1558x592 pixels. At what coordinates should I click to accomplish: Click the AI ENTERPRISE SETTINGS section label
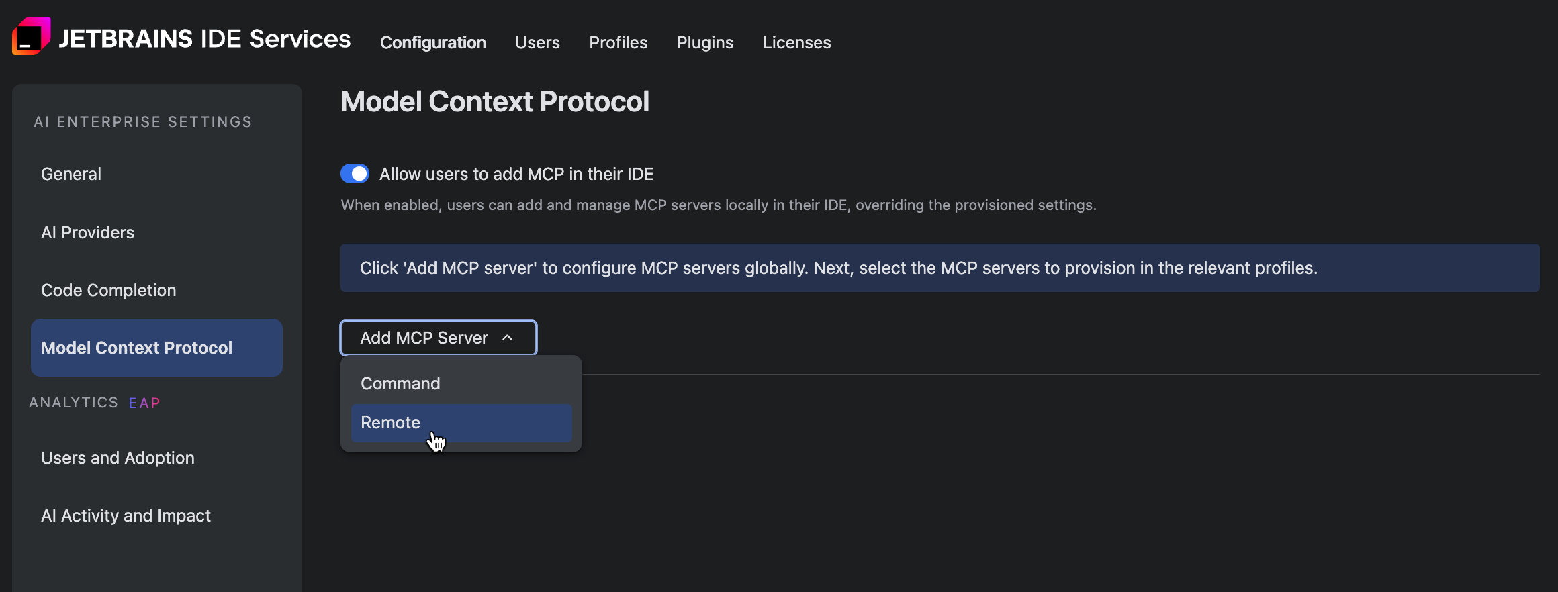click(x=143, y=122)
